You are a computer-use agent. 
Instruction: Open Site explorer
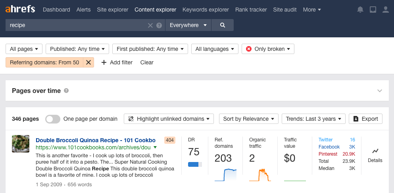pos(113,10)
